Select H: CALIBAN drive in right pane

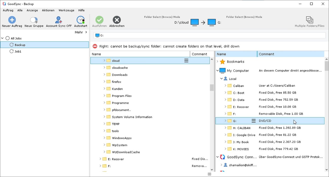coord(241,128)
